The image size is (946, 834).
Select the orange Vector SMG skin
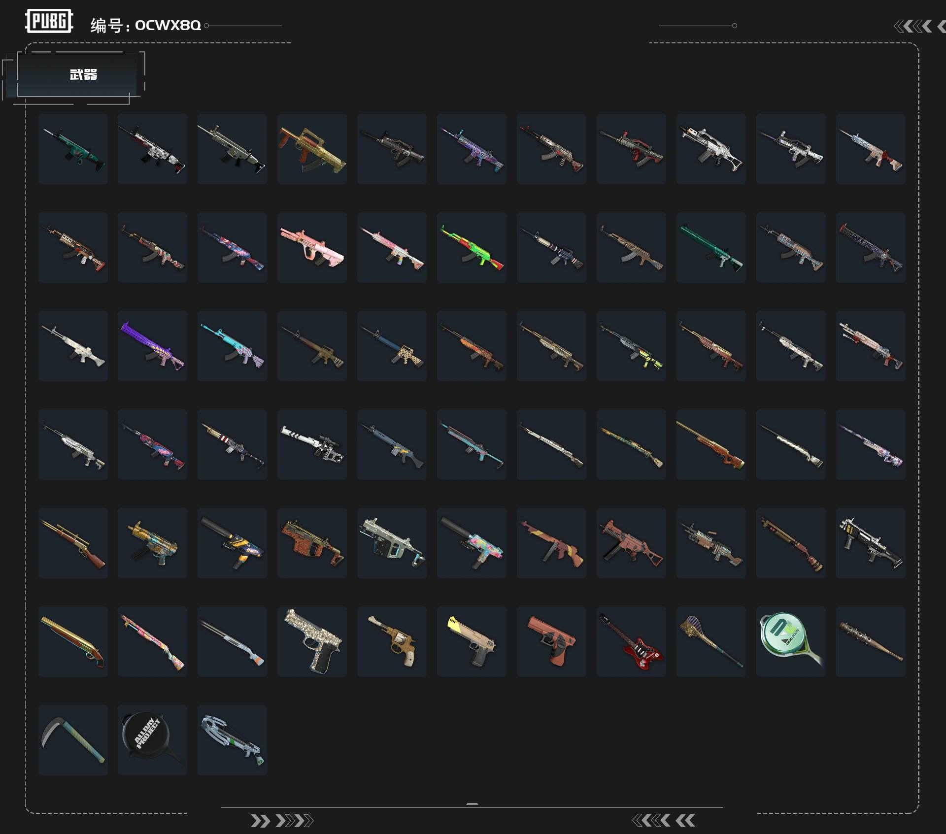click(312, 543)
